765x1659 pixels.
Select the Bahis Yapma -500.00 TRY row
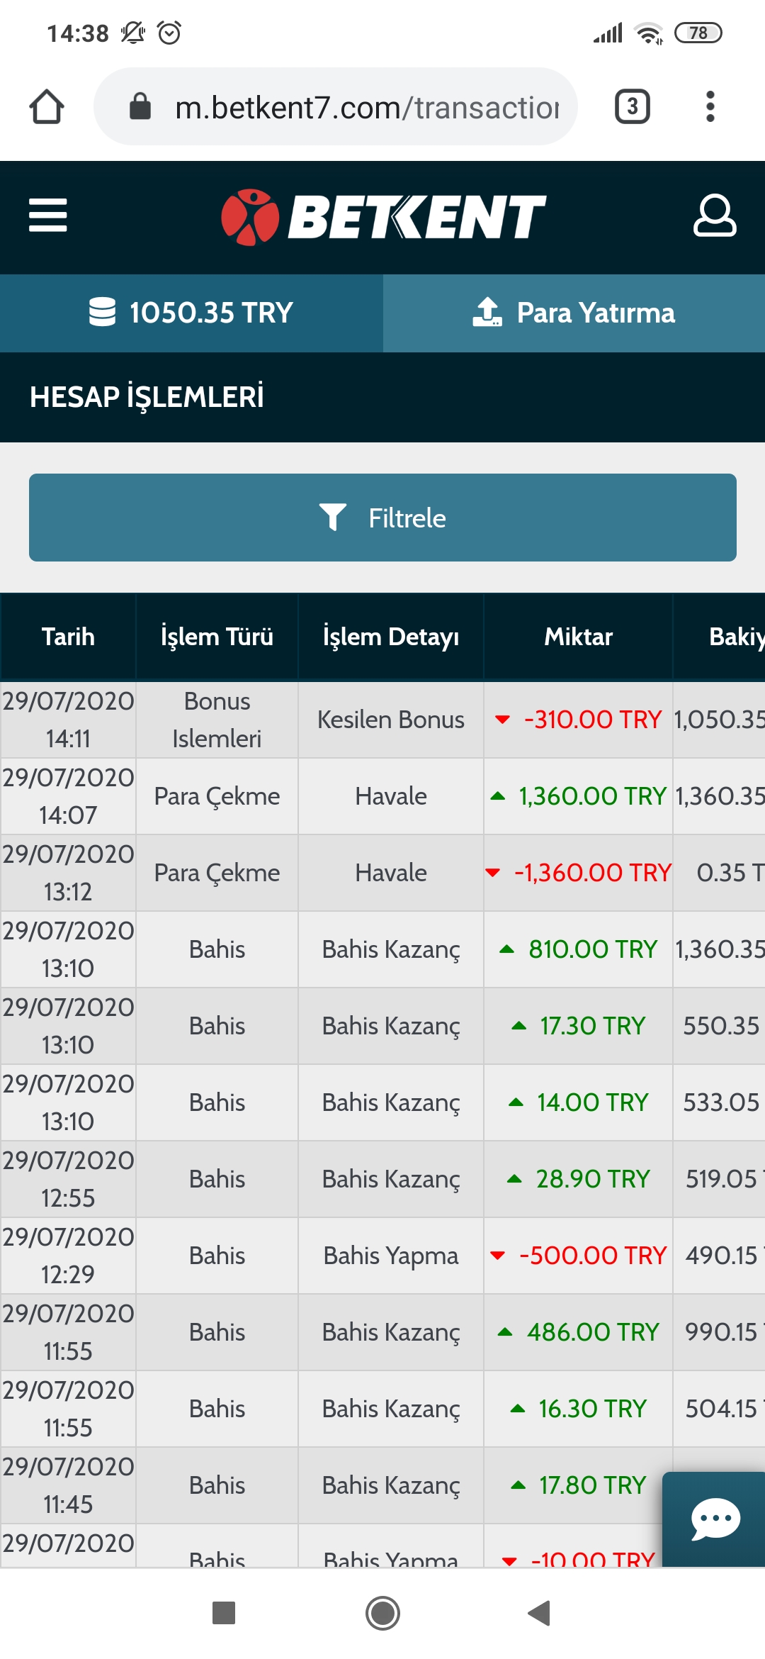click(x=382, y=1256)
